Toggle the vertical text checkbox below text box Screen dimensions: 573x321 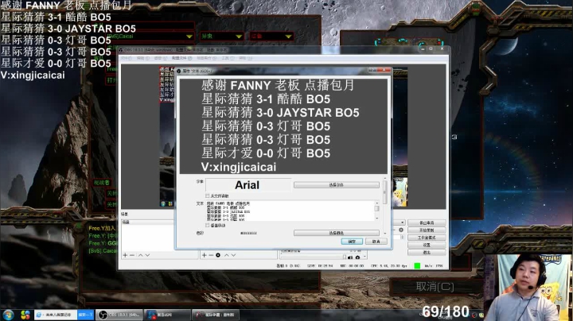(208, 226)
